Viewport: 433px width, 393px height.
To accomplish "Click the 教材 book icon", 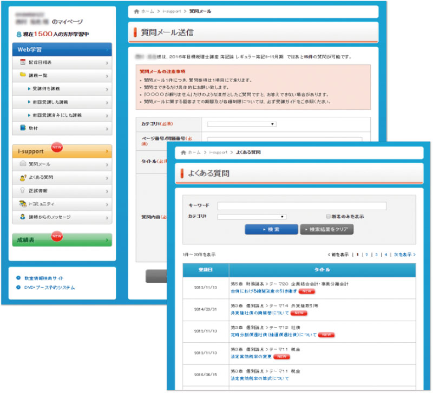I will coord(23,128).
